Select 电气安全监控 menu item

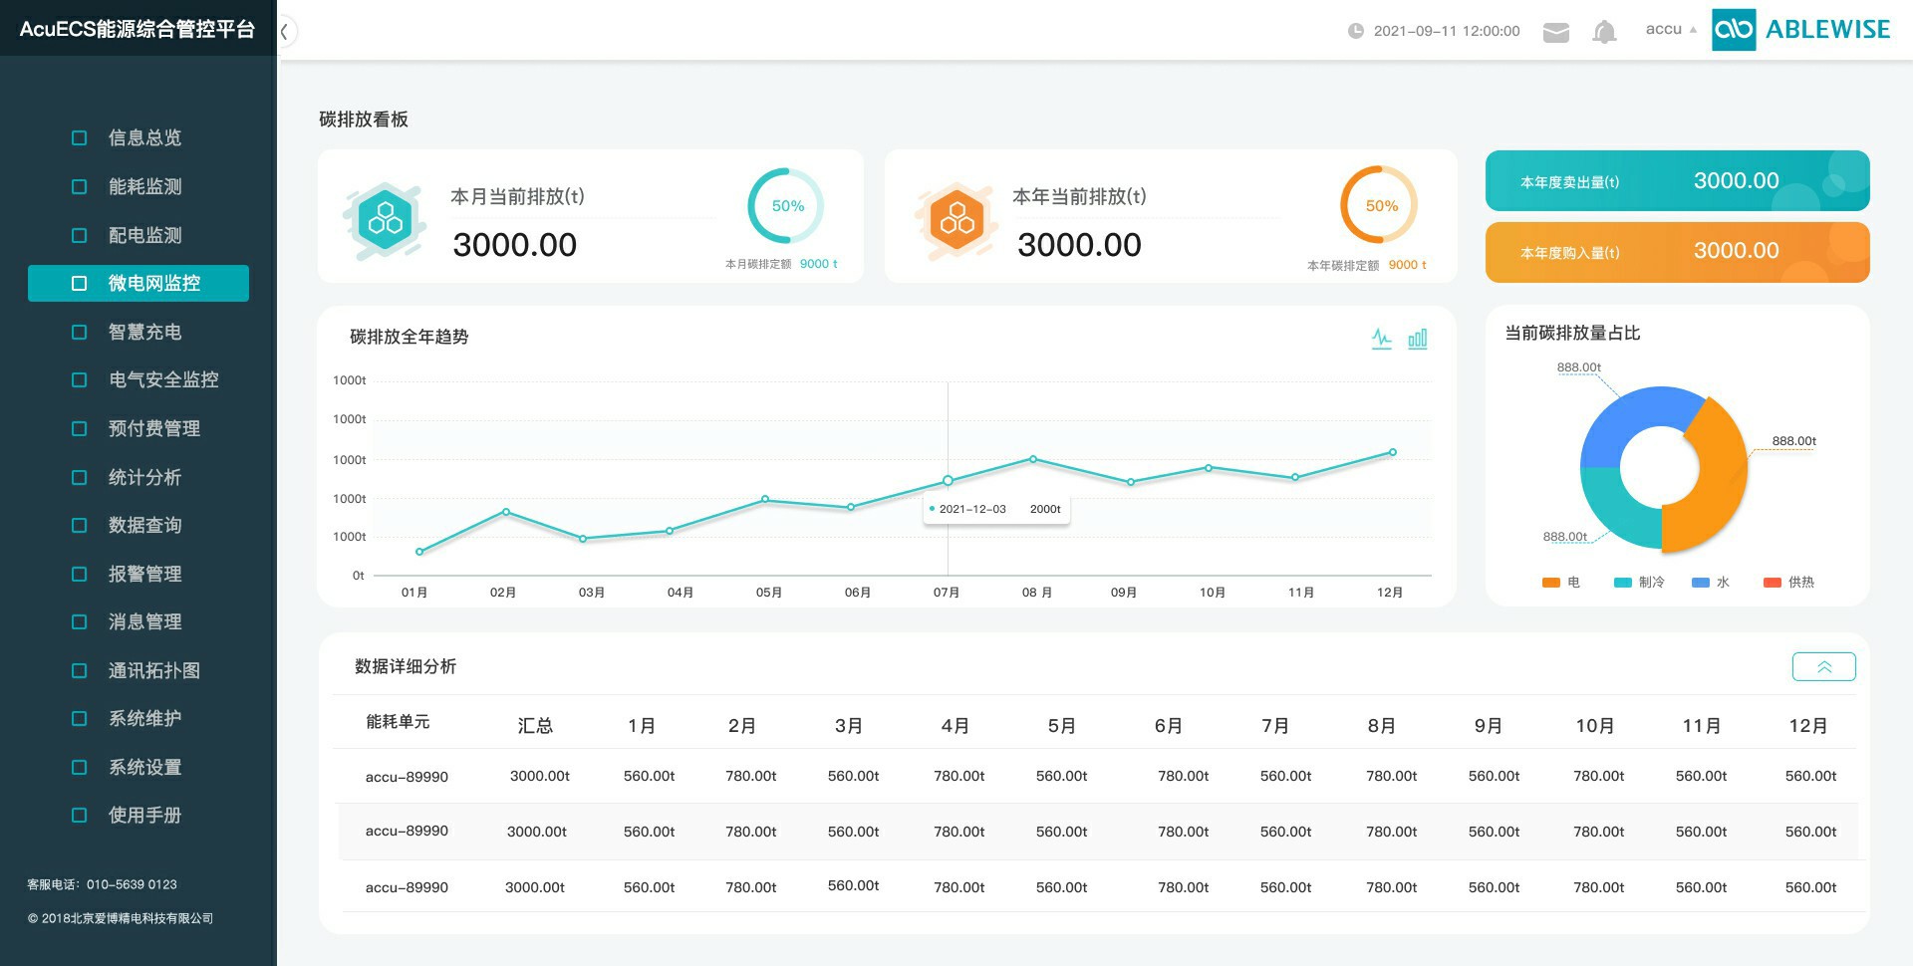163,379
